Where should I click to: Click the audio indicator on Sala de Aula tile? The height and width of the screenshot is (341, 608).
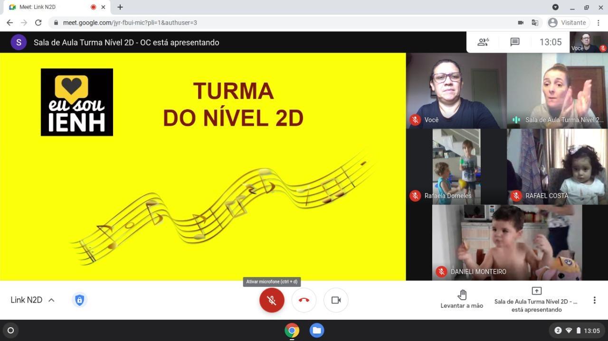(x=516, y=120)
